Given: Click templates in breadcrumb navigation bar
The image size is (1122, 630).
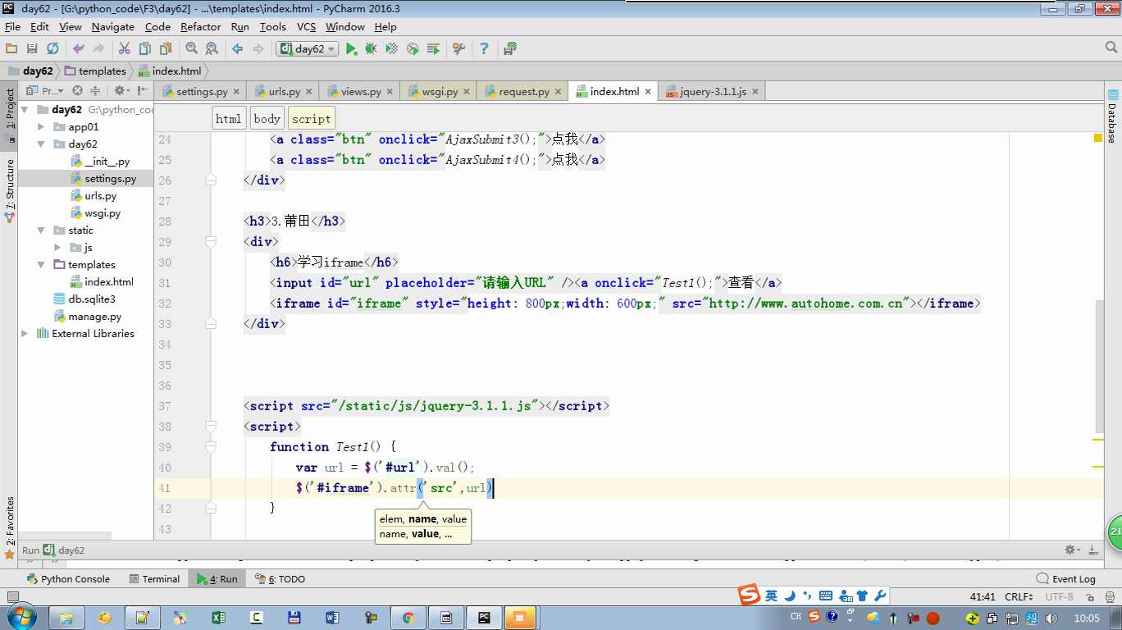Looking at the screenshot, I should pos(95,71).
